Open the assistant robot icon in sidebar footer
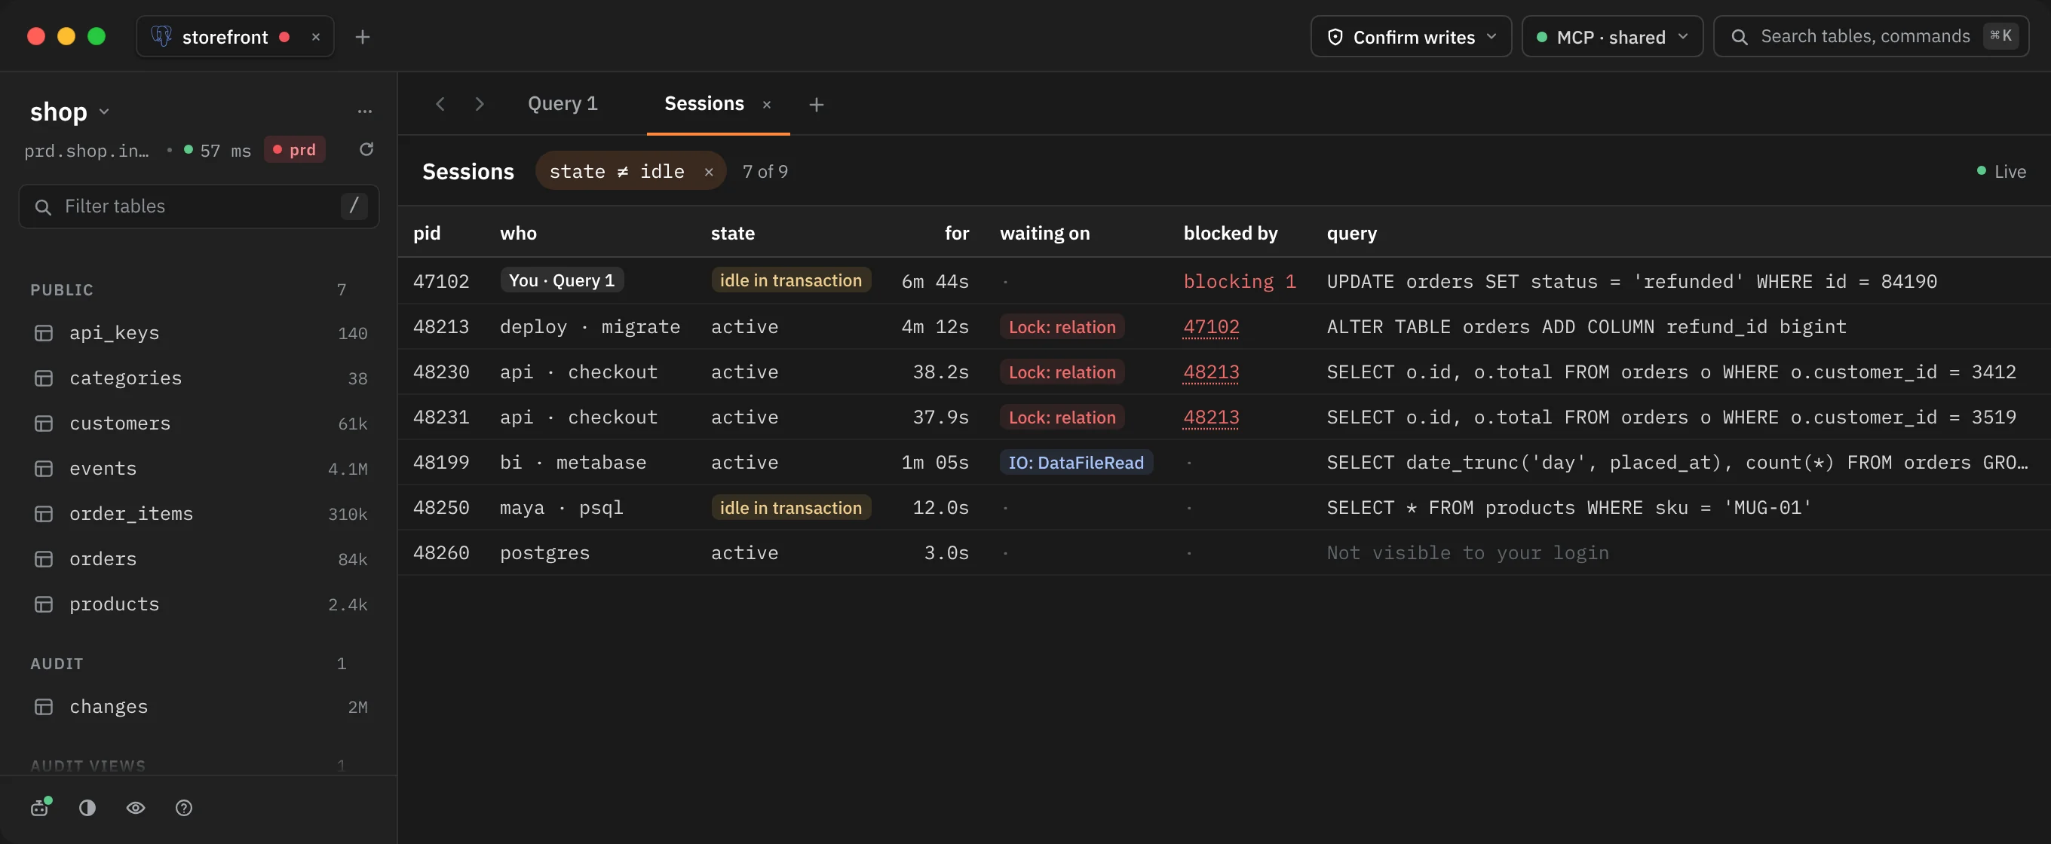Screen dimensions: 2051x844 click(x=41, y=807)
